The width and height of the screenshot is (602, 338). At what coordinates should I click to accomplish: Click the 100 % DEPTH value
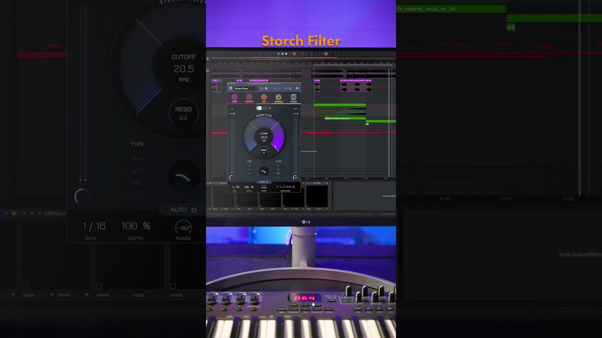click(x=249, y=187)
